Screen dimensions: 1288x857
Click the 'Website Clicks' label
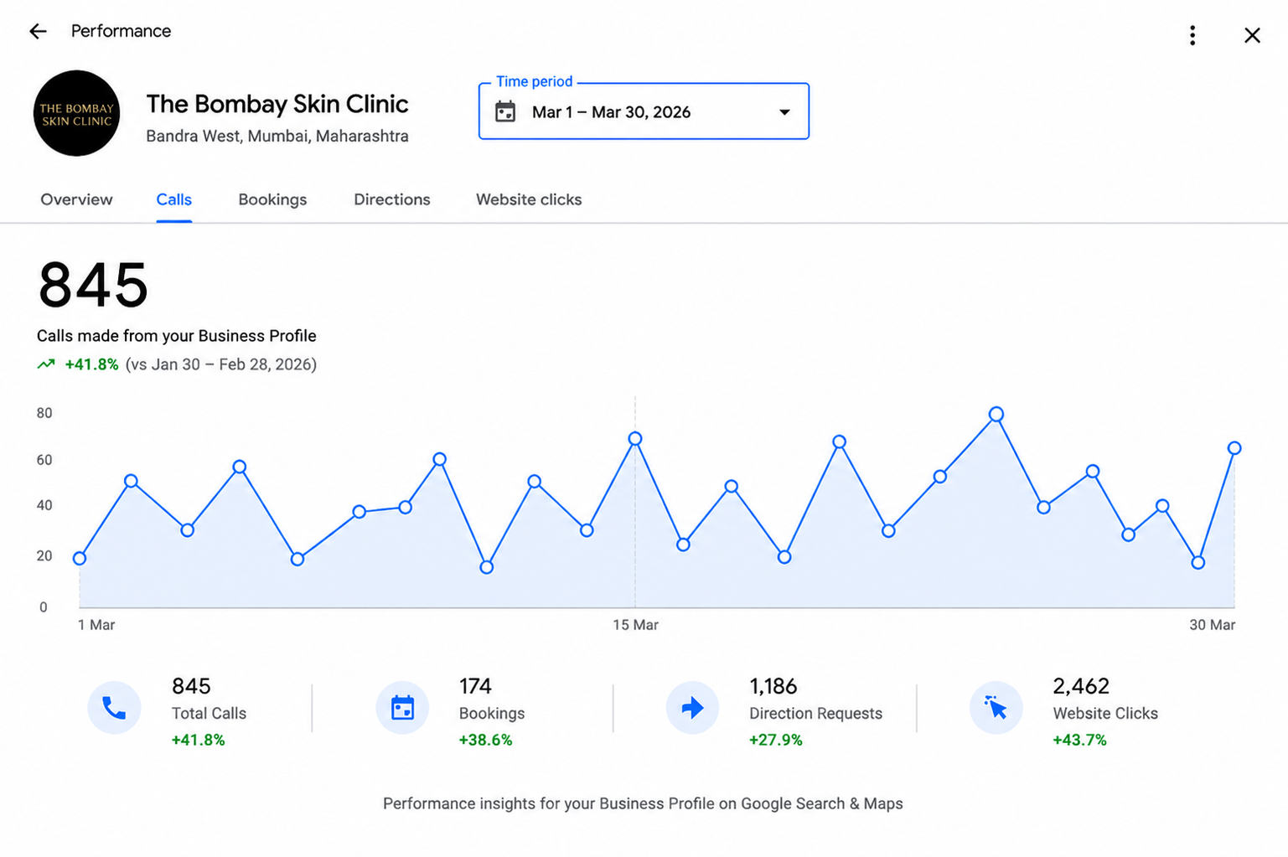(1105, 713)
